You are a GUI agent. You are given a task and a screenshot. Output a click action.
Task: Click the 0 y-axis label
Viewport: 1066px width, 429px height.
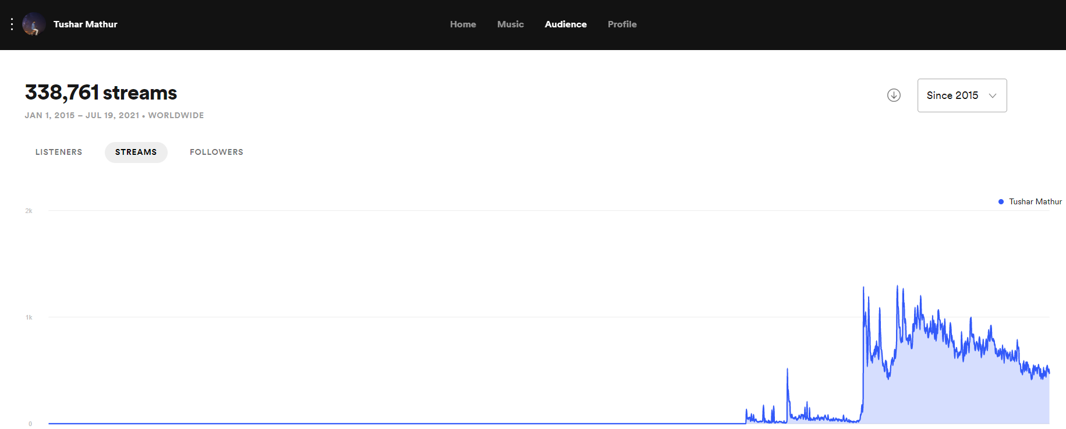(x=30, y=424)
